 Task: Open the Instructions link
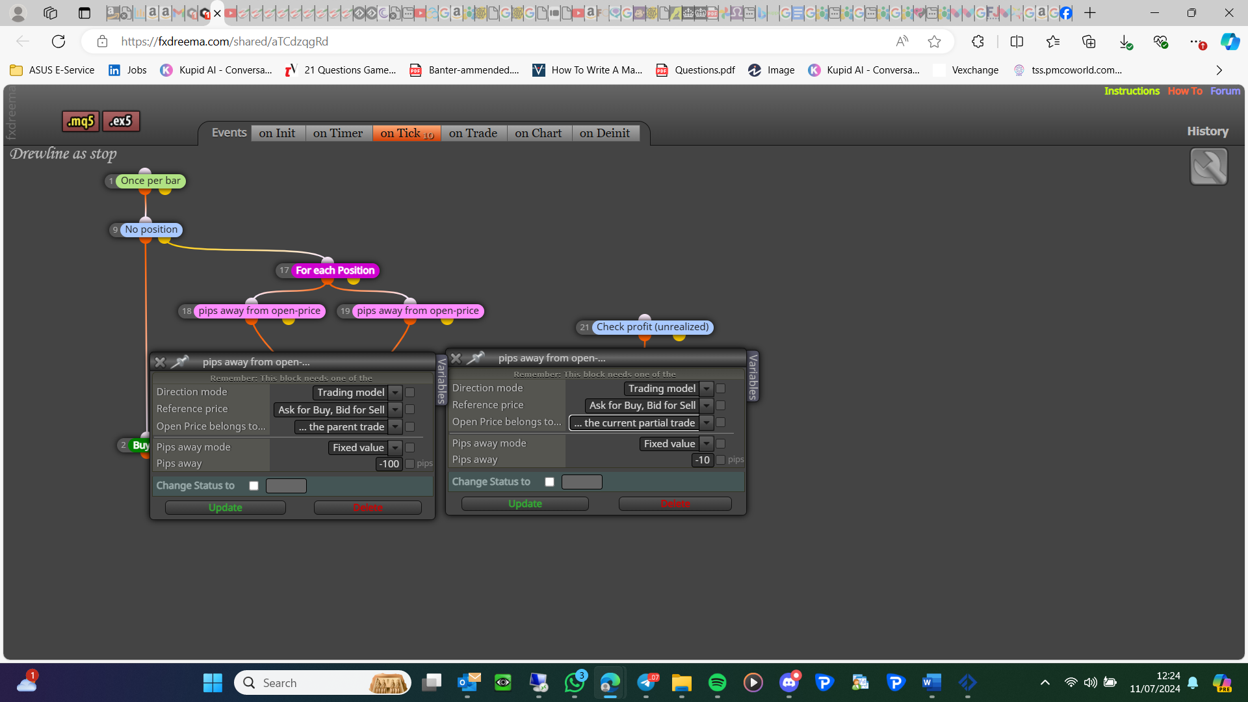[x=1132, y=91]
